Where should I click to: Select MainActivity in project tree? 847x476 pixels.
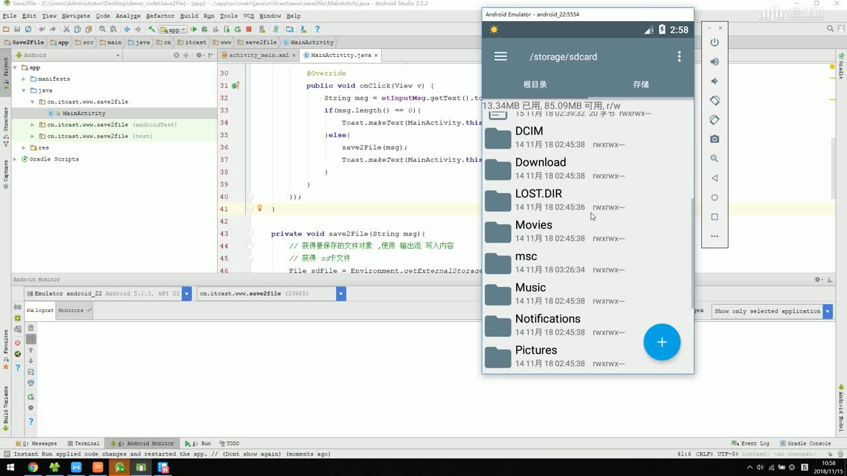83,113
